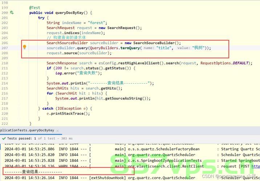
Task: Click line number 222 in the gutter
Action: pos(5,123)
